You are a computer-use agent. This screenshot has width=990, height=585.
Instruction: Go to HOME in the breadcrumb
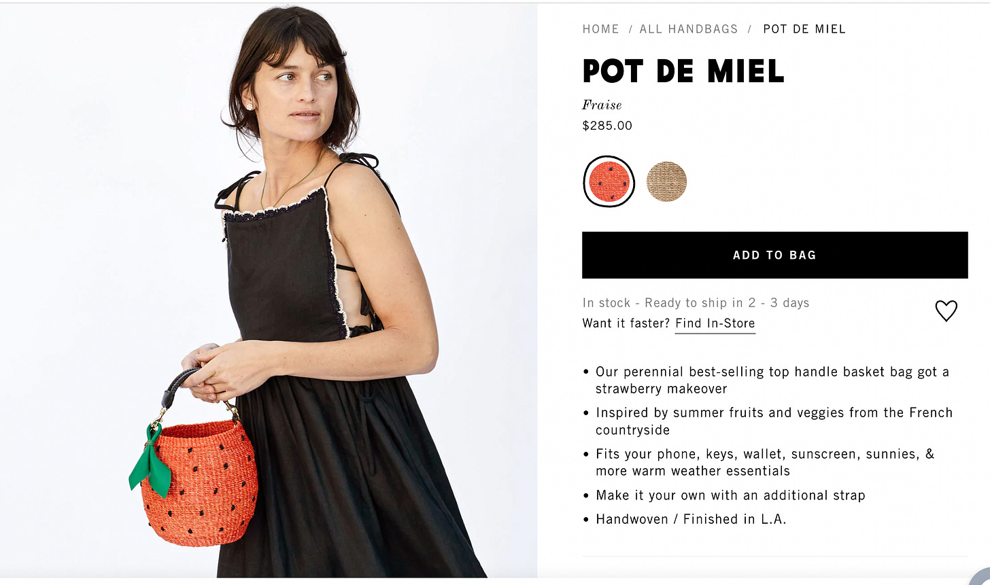[x=600, y=29]
